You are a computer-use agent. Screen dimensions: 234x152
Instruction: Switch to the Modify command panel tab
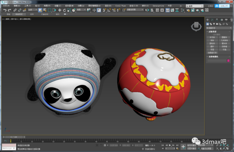click(212, 20)
